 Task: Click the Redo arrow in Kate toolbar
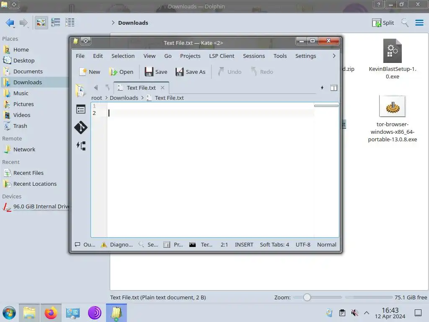tap(262, 72)
